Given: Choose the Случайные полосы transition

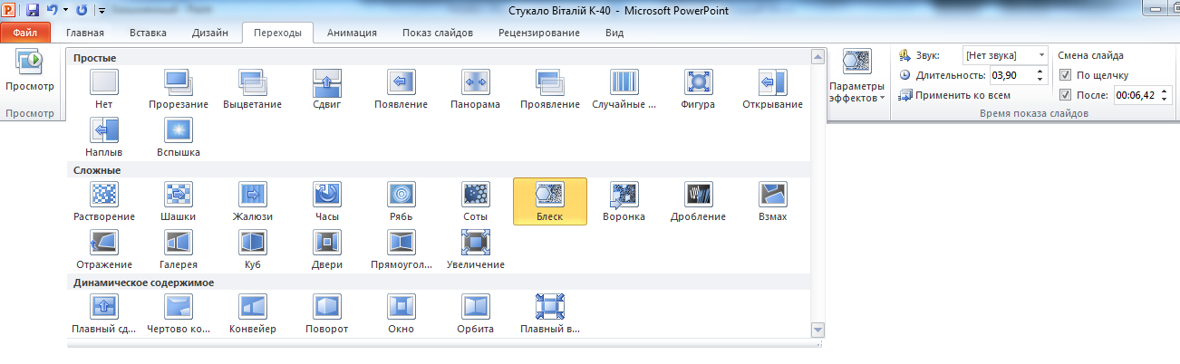Looking at the screenshot, I should [x=624, y=90].
